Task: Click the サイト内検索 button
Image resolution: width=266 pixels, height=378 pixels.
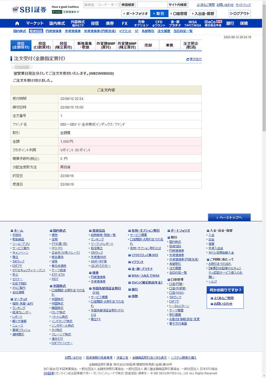Action: point(178,5)
